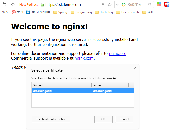Click the https://ssl.demo.com address field

click(x=63, y=5)
